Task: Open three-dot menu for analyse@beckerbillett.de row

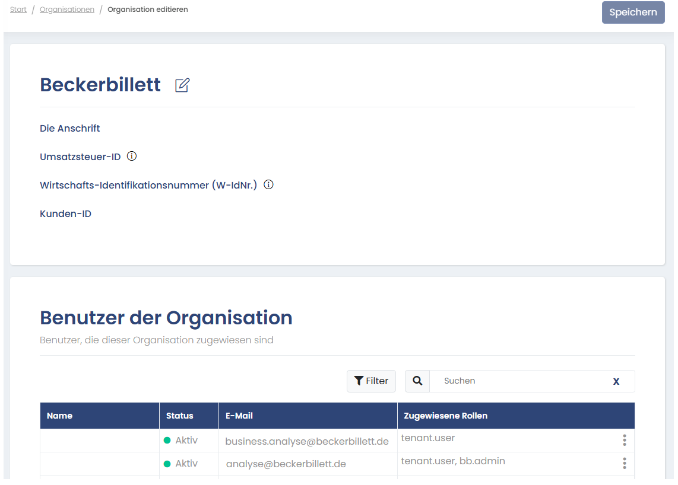Action: click(624, 463)
